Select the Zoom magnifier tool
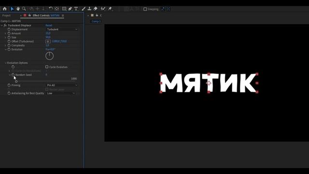This screenshot has height=174, width=309. pos(24,9)
